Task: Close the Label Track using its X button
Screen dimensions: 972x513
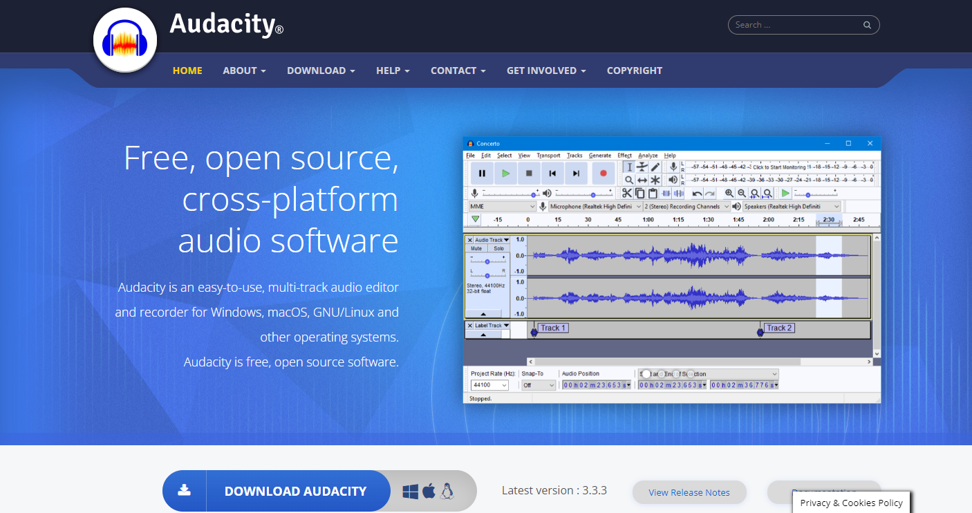Action: tap(470, 325)
